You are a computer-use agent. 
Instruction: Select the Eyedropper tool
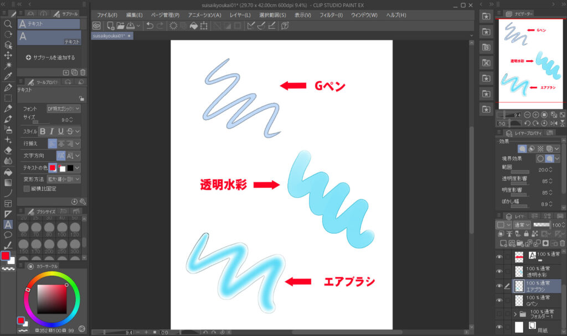(8, 76)
